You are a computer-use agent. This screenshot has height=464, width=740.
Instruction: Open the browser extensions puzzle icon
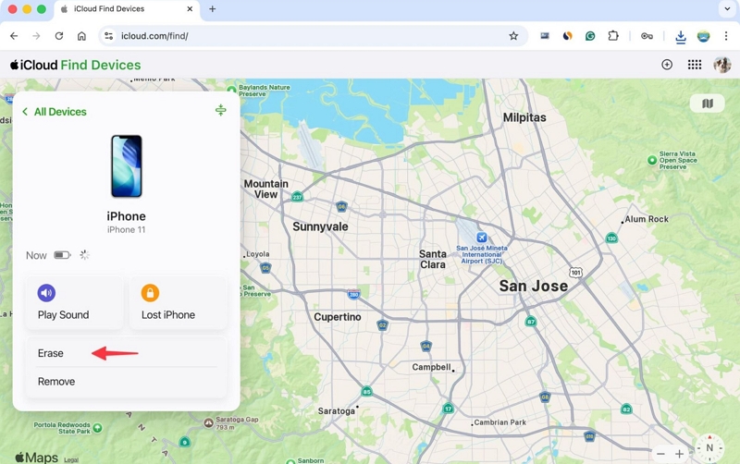tap(613, 36)
